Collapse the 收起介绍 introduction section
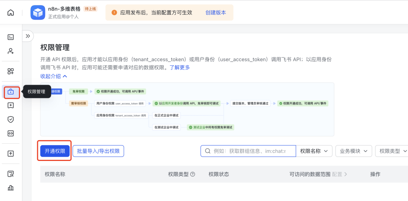This screenshot has height=201, width=408. 54,76
